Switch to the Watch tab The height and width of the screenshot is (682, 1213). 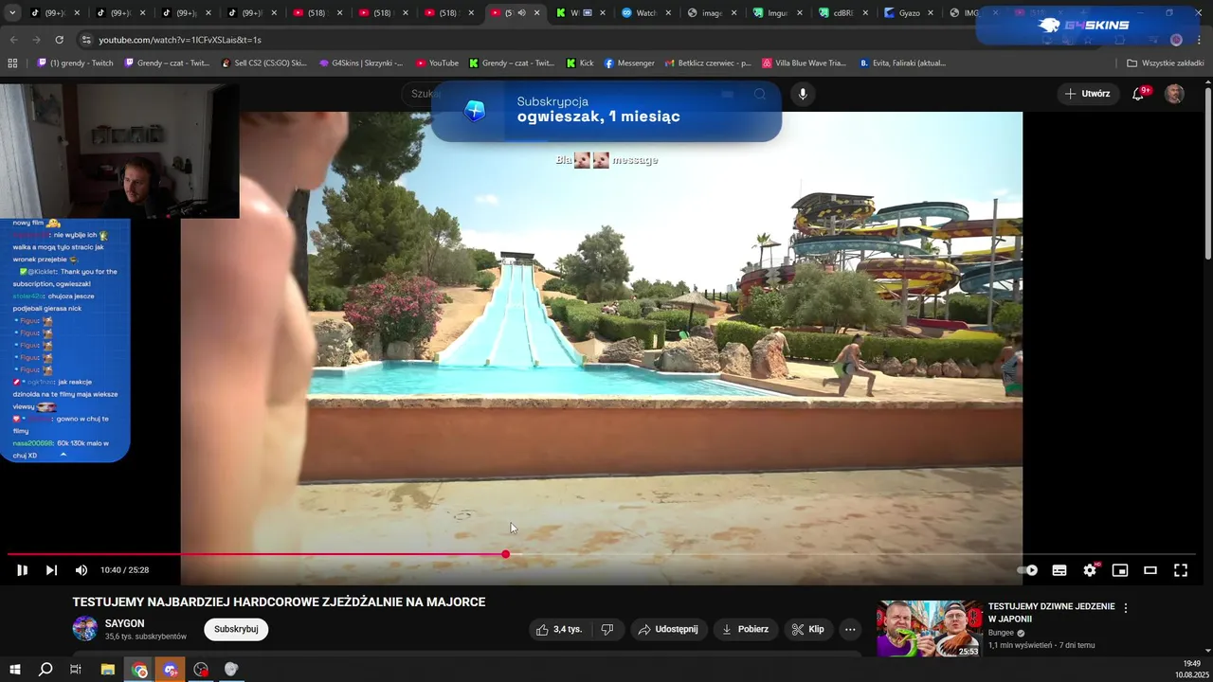[647, 13]
